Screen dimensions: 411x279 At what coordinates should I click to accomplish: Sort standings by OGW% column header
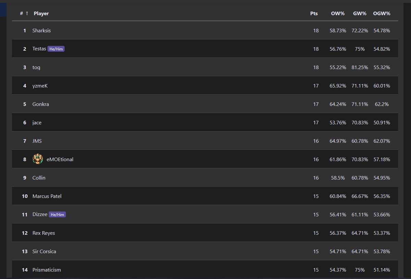click(382, 13)
